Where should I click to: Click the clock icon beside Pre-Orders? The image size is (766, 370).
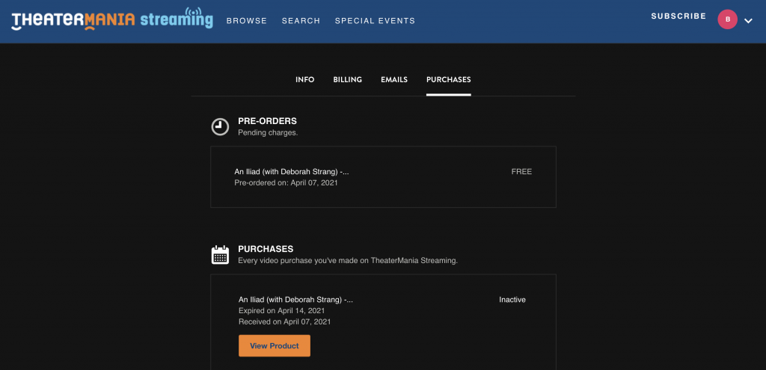pos(220,126)
